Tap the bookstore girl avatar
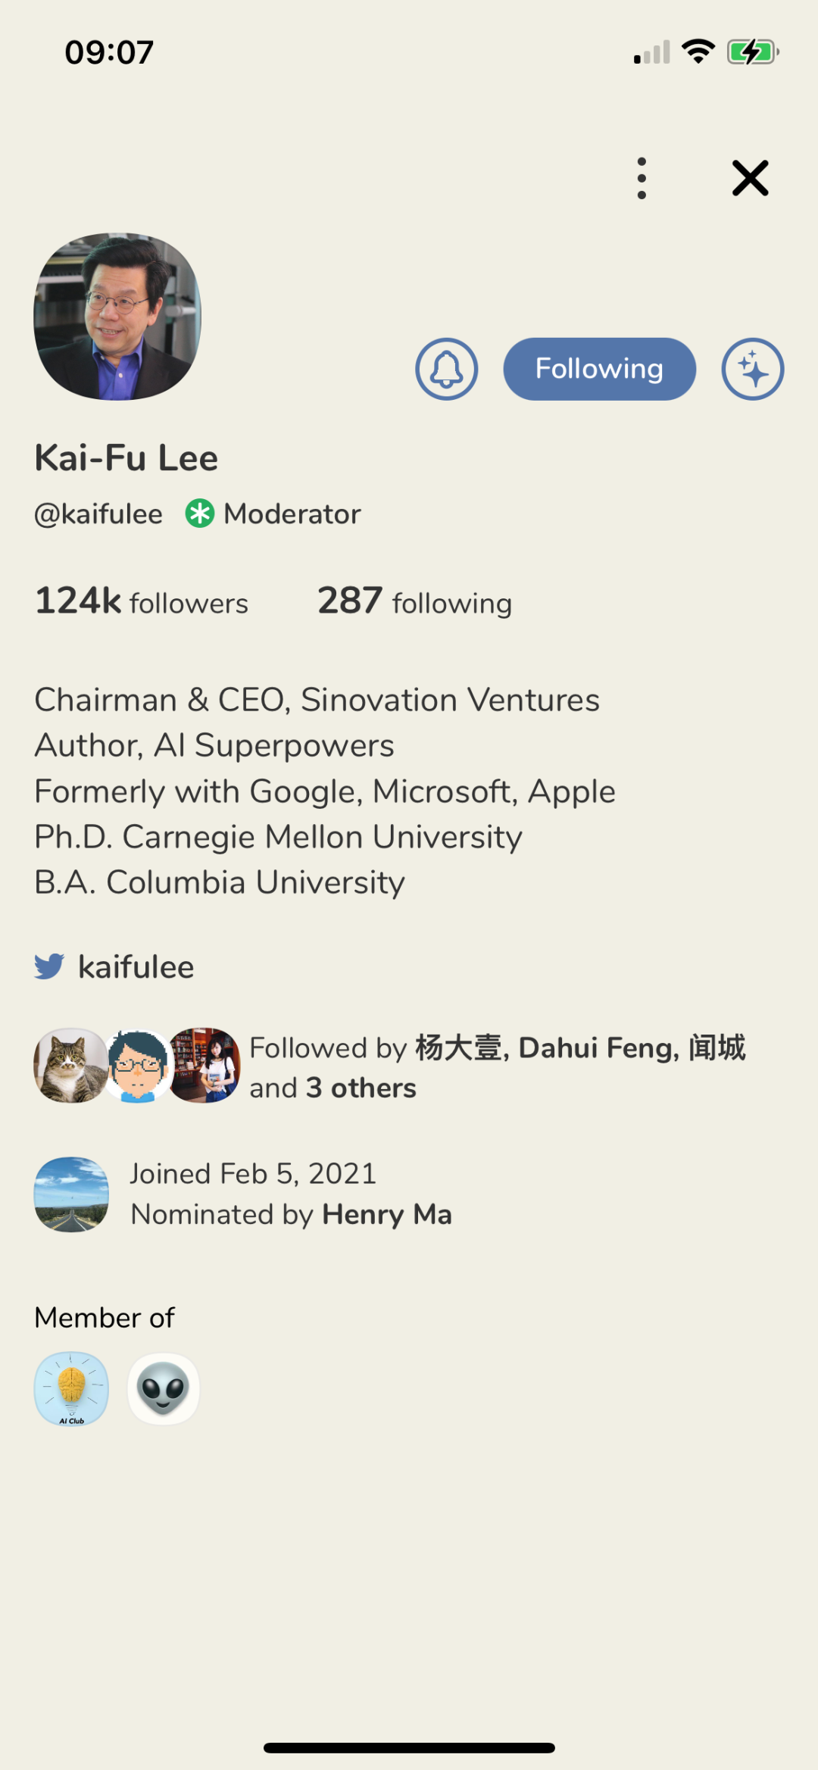This screenshot has width=818, height=1770. (206, 1065)
